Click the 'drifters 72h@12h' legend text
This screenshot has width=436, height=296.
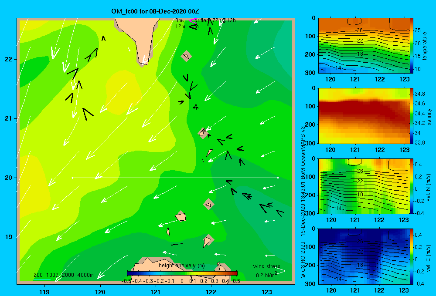pos(215,20)
